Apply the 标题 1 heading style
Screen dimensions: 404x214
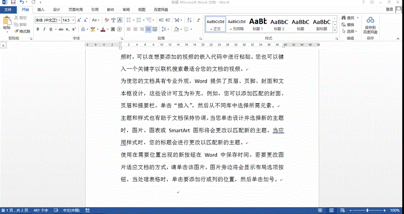coord(258,24)
